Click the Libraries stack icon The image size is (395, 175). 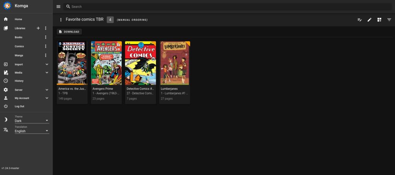[x=6, y=28]
